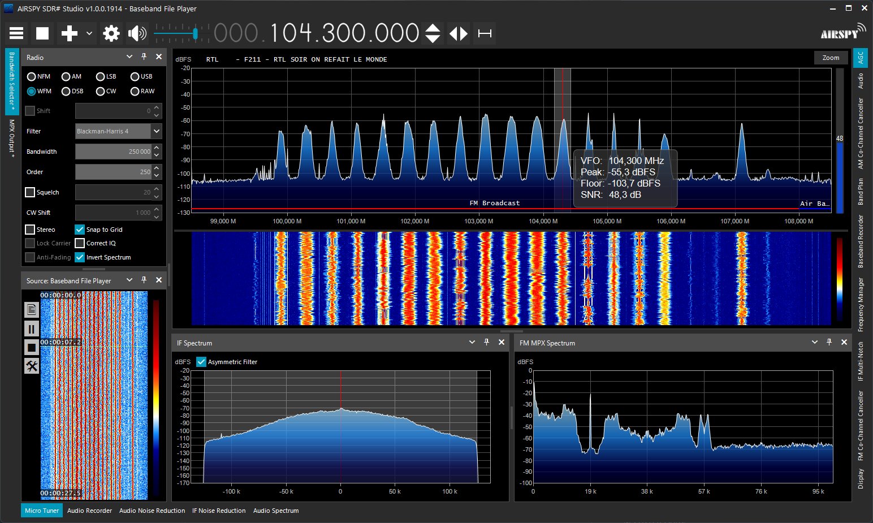The height and width of the screenshot is (523, 873).
Task: Expand the dropdown arrow beside the plus icon
Action: pos(89,34)
